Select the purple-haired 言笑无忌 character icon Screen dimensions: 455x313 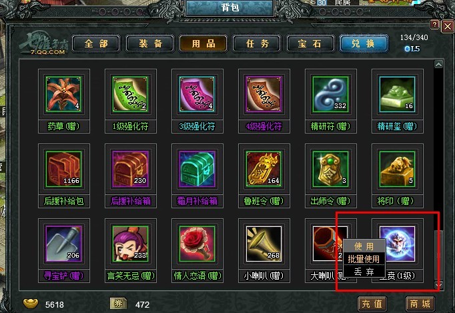[x=130, y=244]
